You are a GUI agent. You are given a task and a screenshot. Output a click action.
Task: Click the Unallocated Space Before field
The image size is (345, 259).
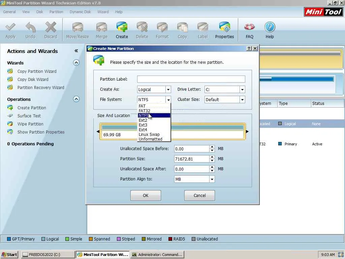point(192,149)
